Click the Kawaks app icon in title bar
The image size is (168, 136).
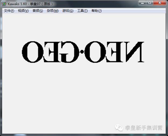pos(4,4)
